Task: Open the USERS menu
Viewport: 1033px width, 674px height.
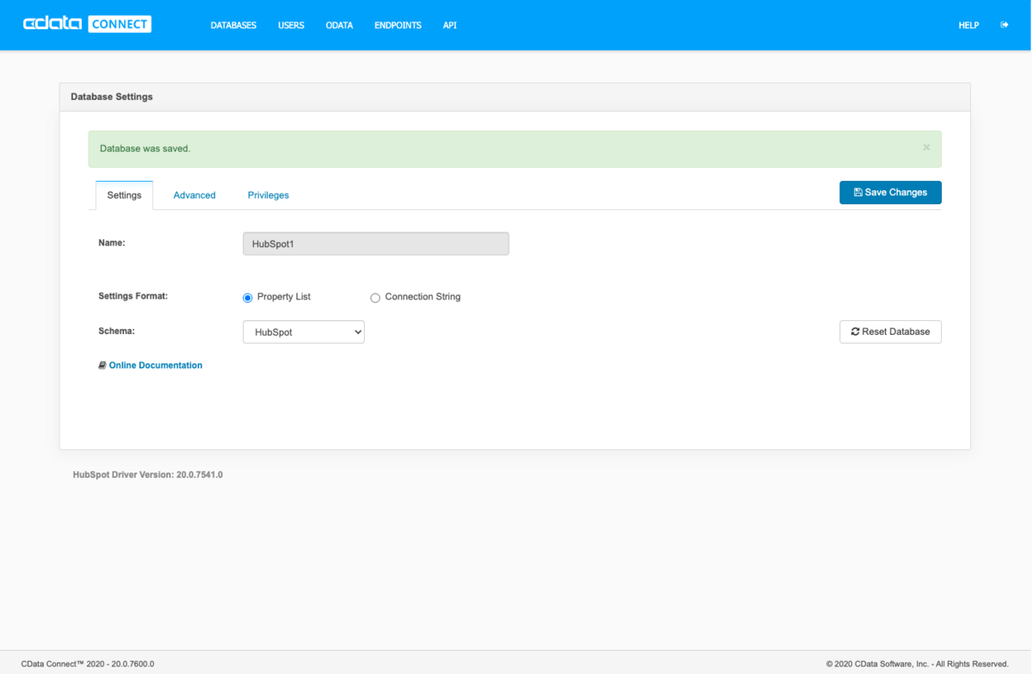Action: coord(291,26)
